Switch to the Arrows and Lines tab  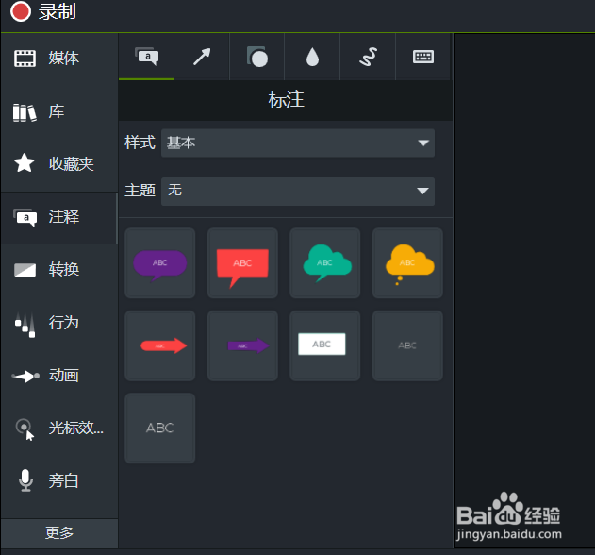[202, 57]
